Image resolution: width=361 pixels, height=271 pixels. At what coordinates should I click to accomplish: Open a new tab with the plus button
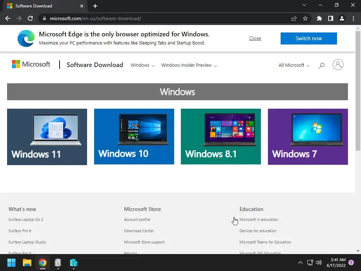pyautogui.click(x=95, y=6)
